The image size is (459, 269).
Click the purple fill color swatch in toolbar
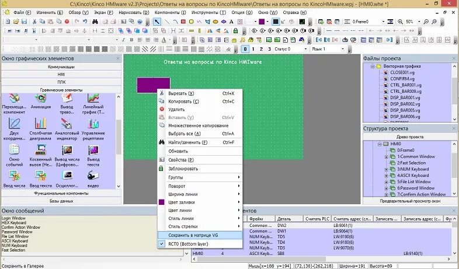click(x=262, y=22)
